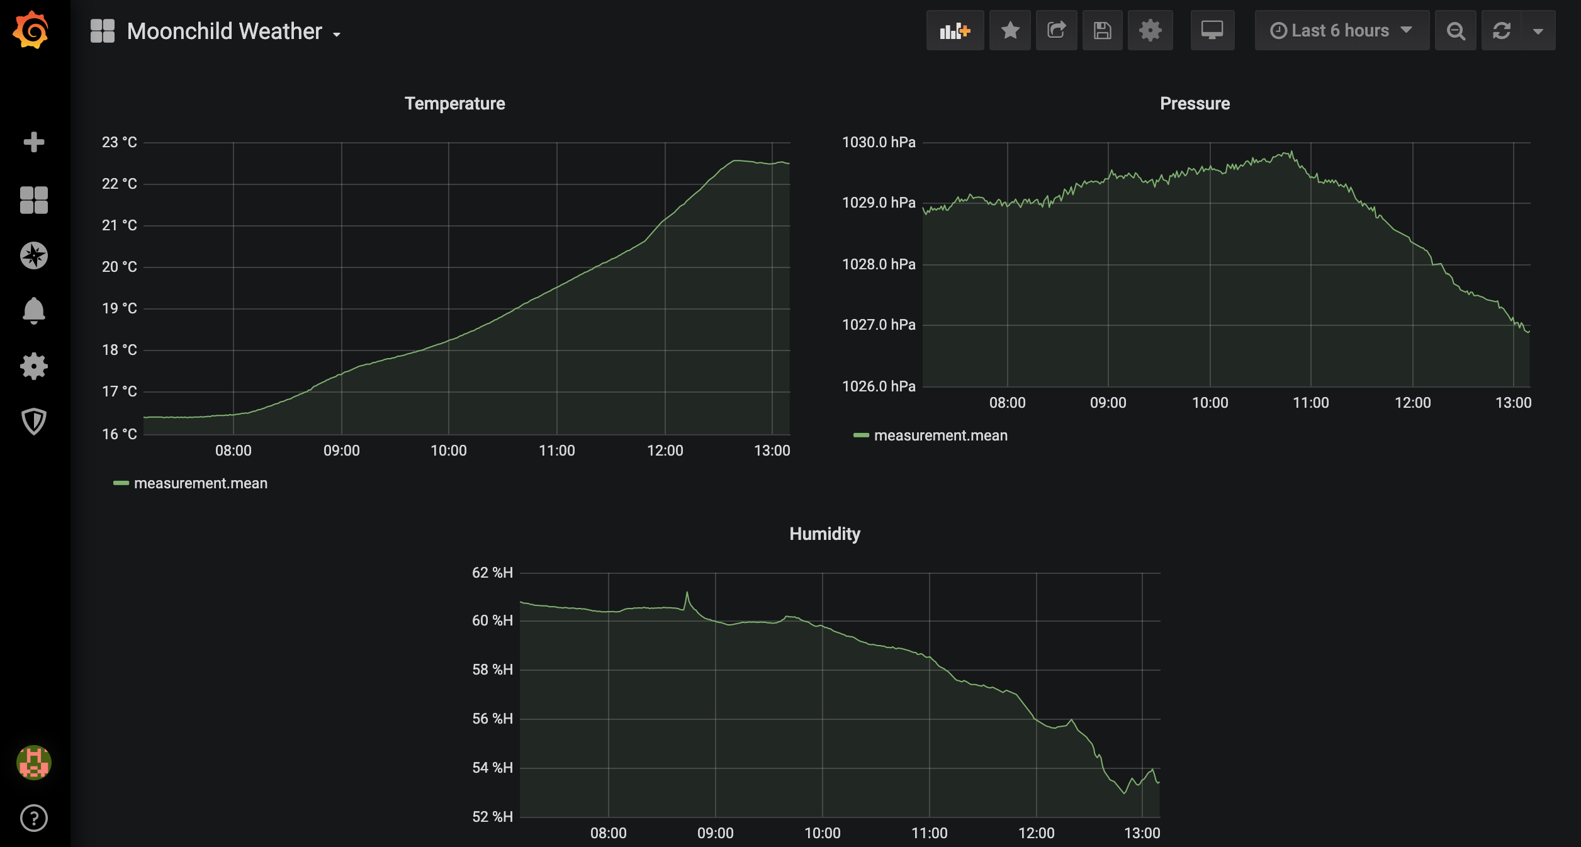Click the Grafana logo home icon
The width and height of the screenshot is (1581, 847).
31,30
